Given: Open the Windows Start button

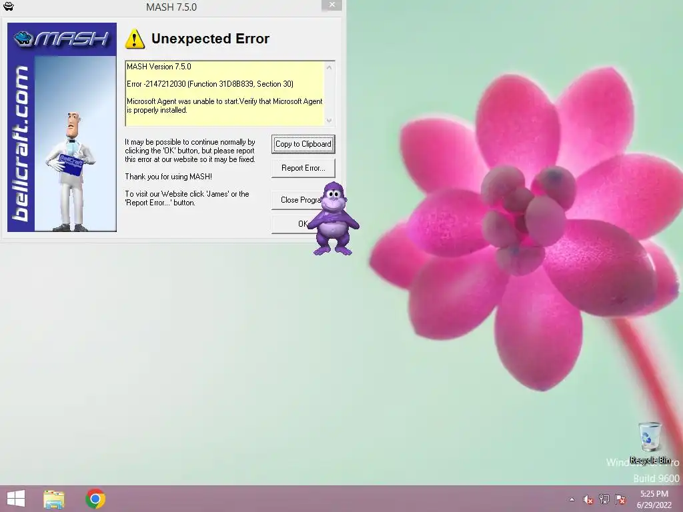Looking at the screenshot, I should (16, 499).
